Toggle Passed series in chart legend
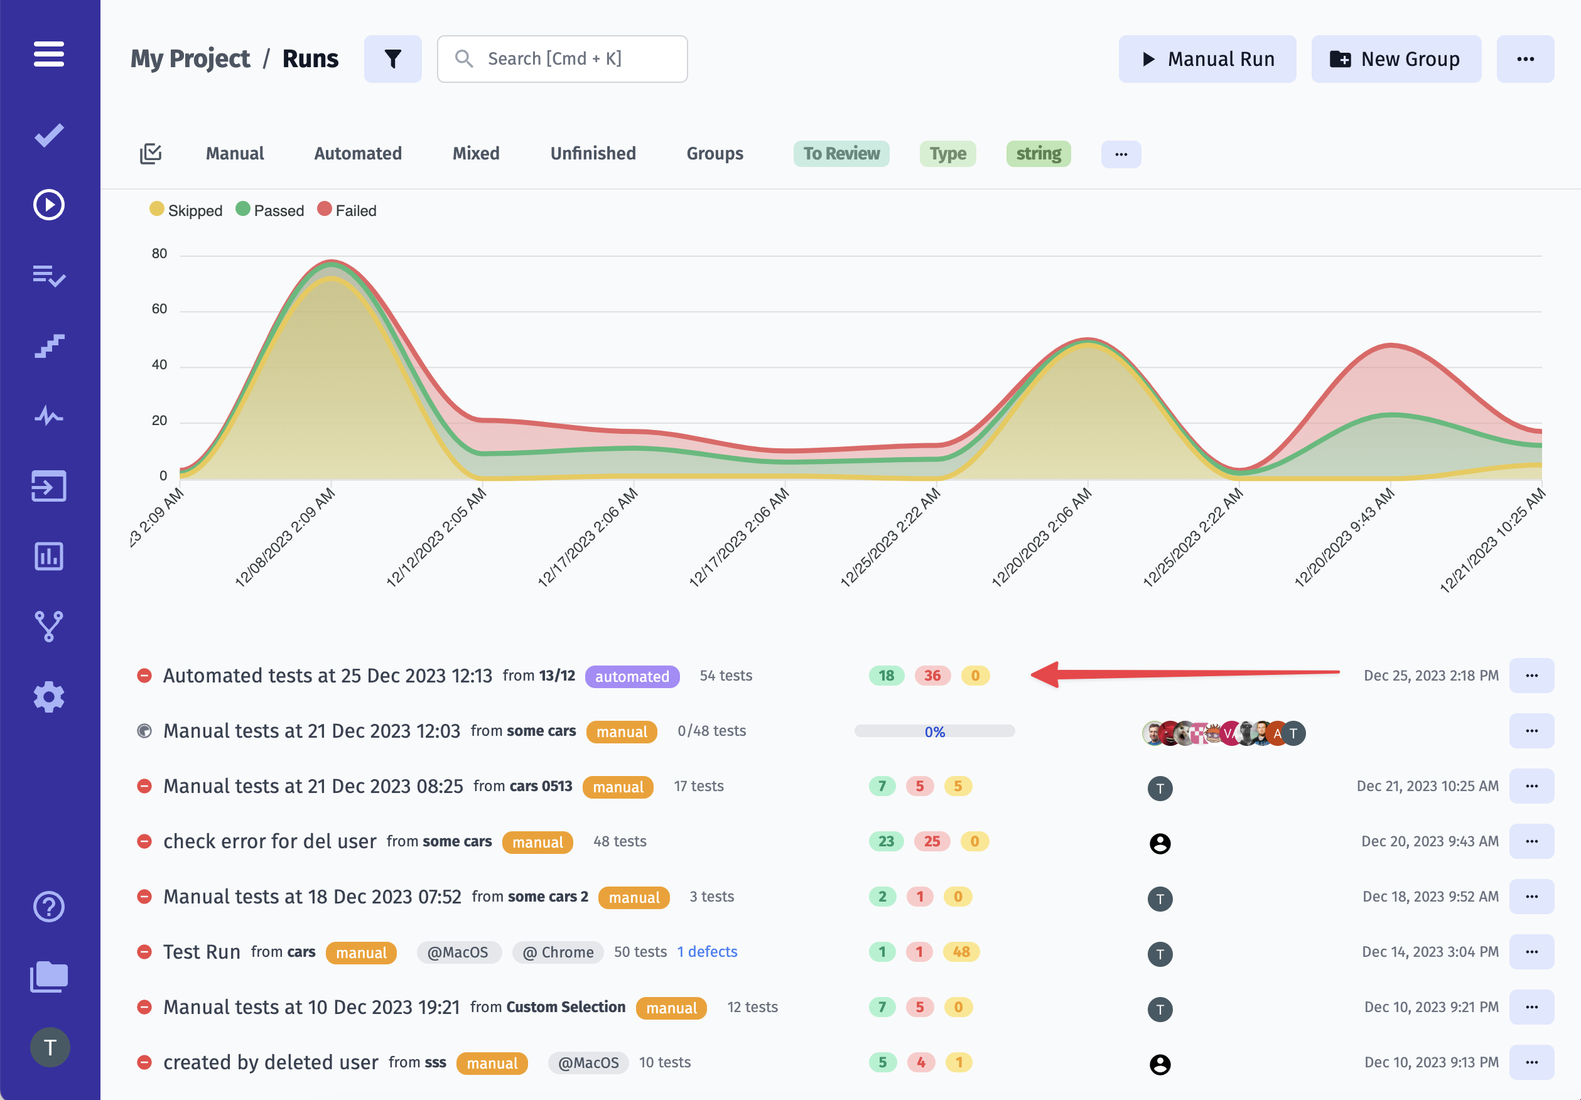 [x=269, y=210]
